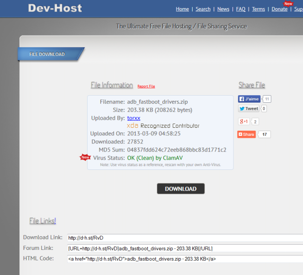The height and width of the screenshot is (275, 303).
Task: Click Facebook like count 11
Action: pos(267,99)
